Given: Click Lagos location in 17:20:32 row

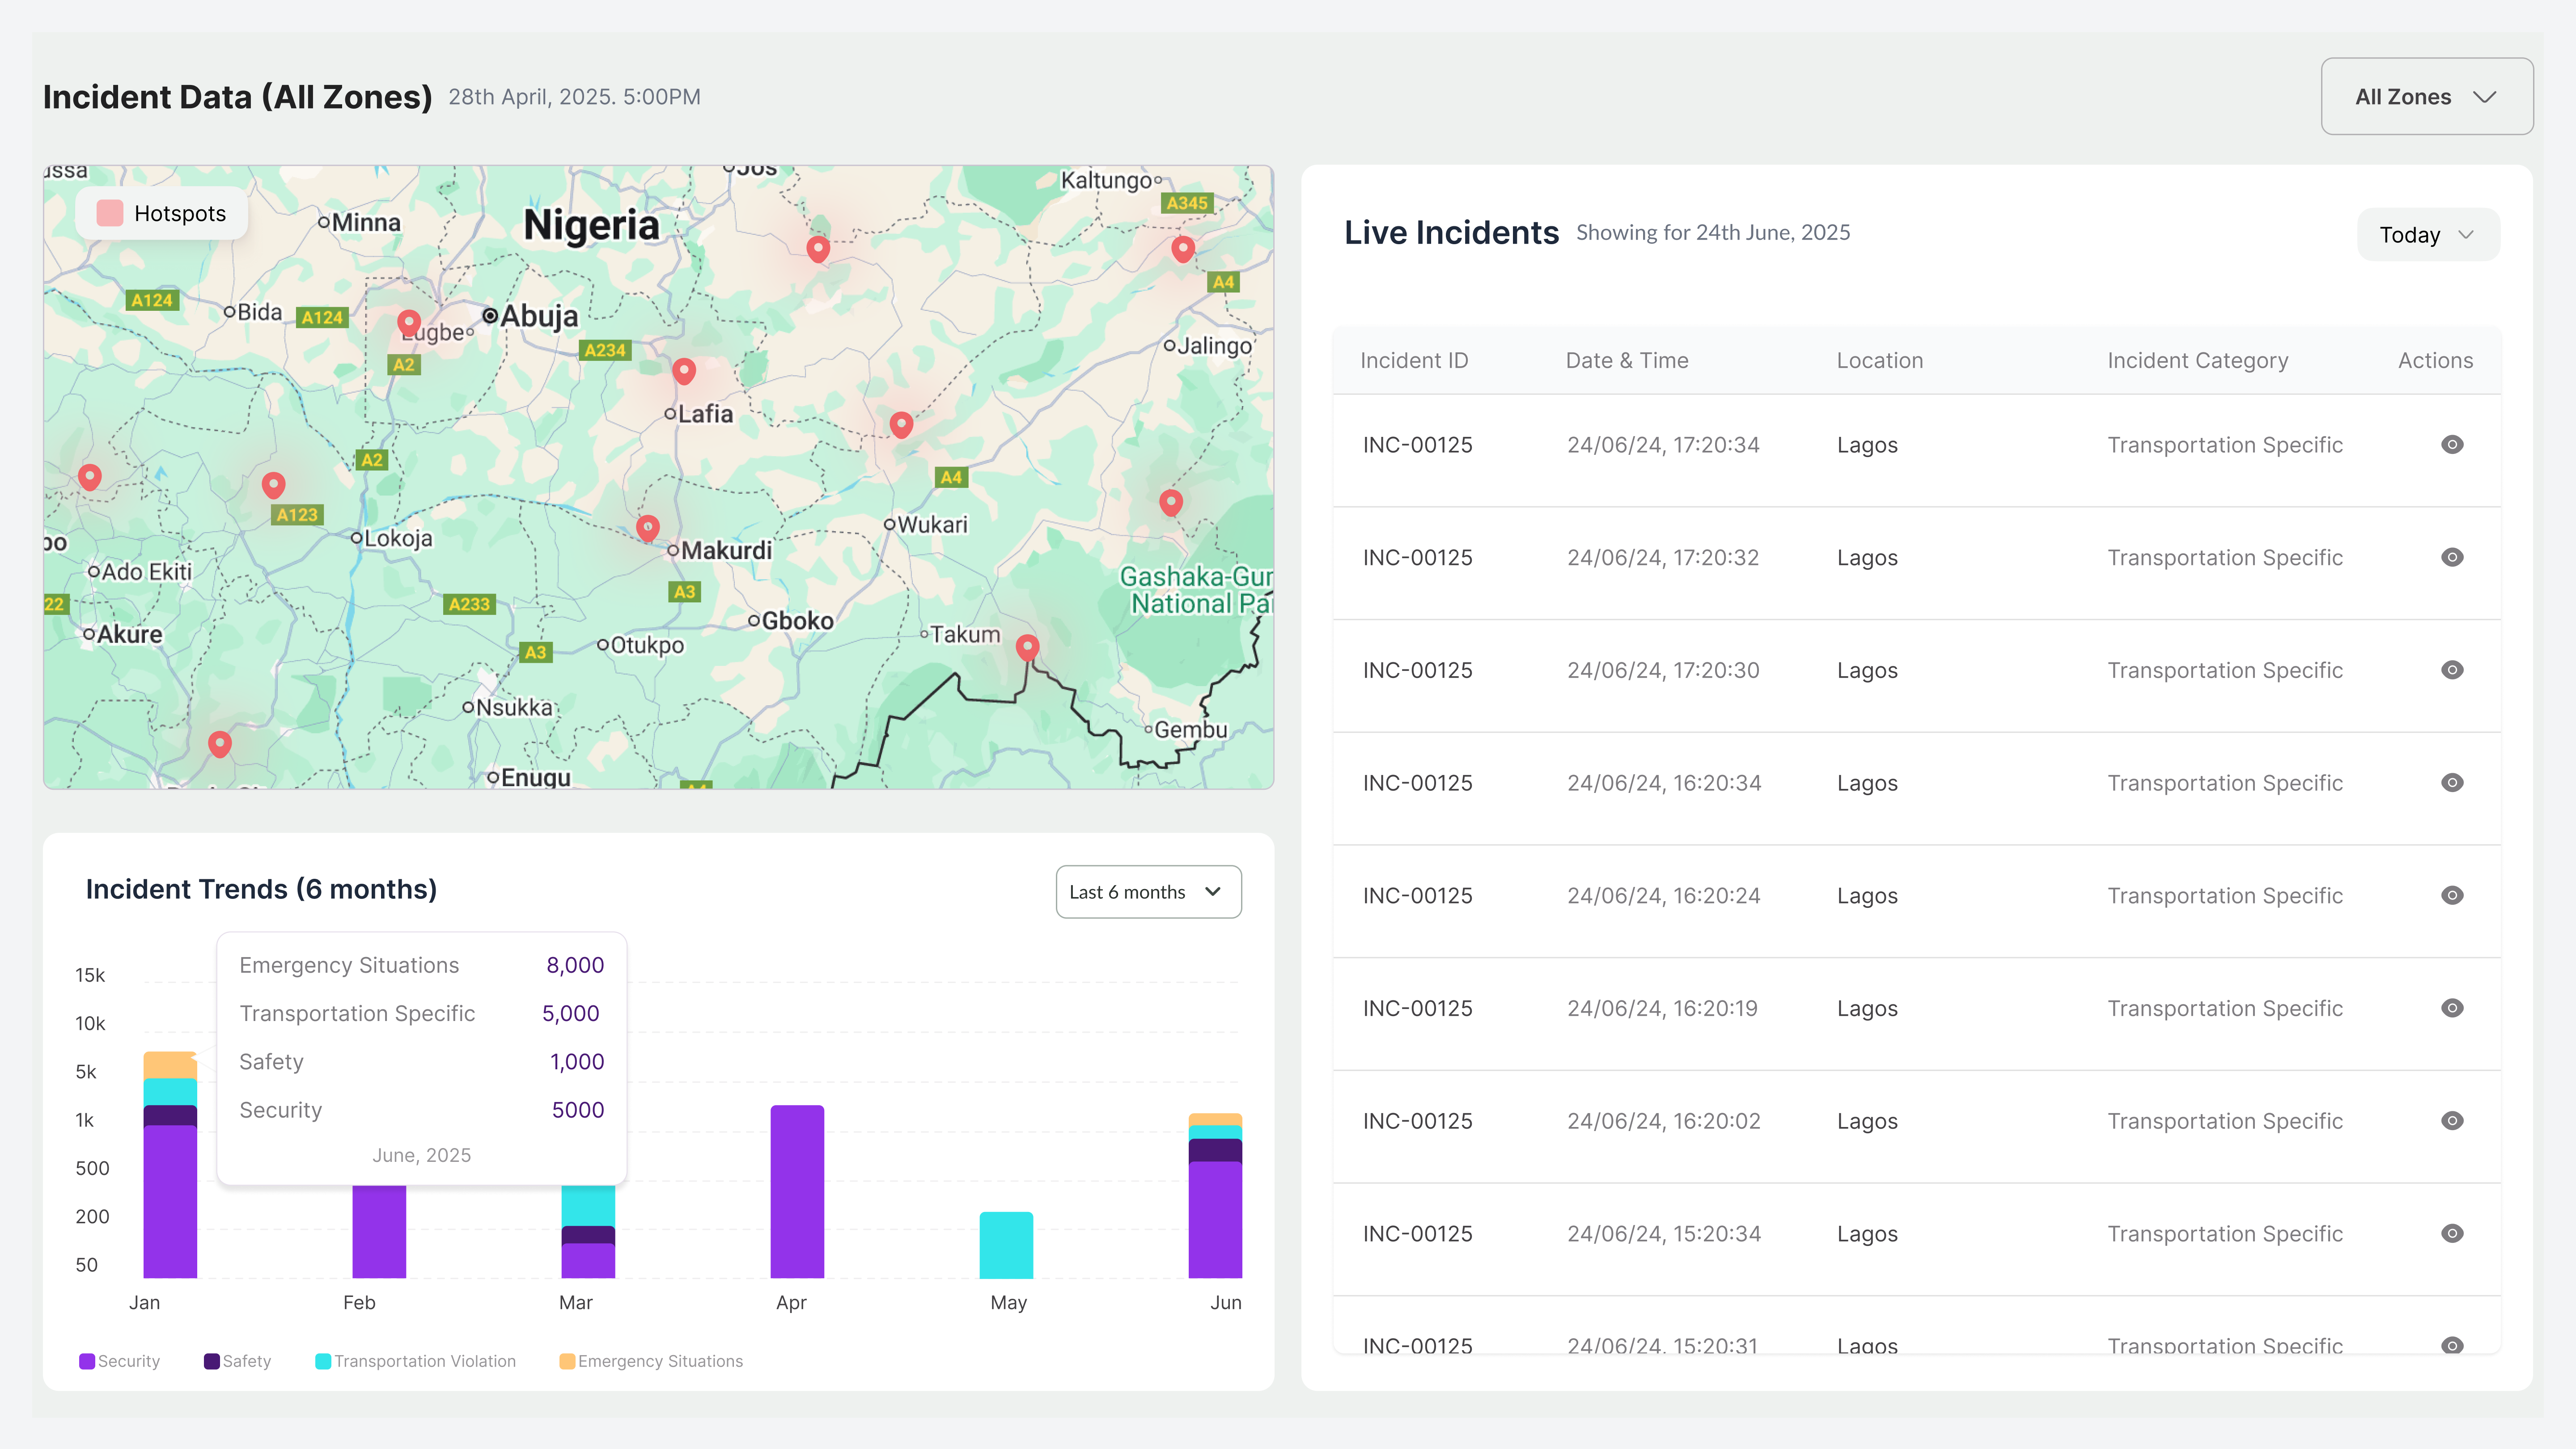Looking at the screenshot, I should (1867, 558).
